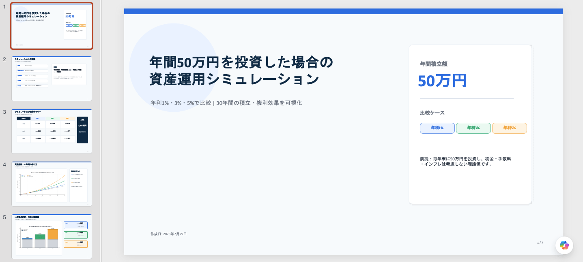Viewport: 583px width, 262px height.
Task: Select the green 年利3% pill
Action: 473,128
